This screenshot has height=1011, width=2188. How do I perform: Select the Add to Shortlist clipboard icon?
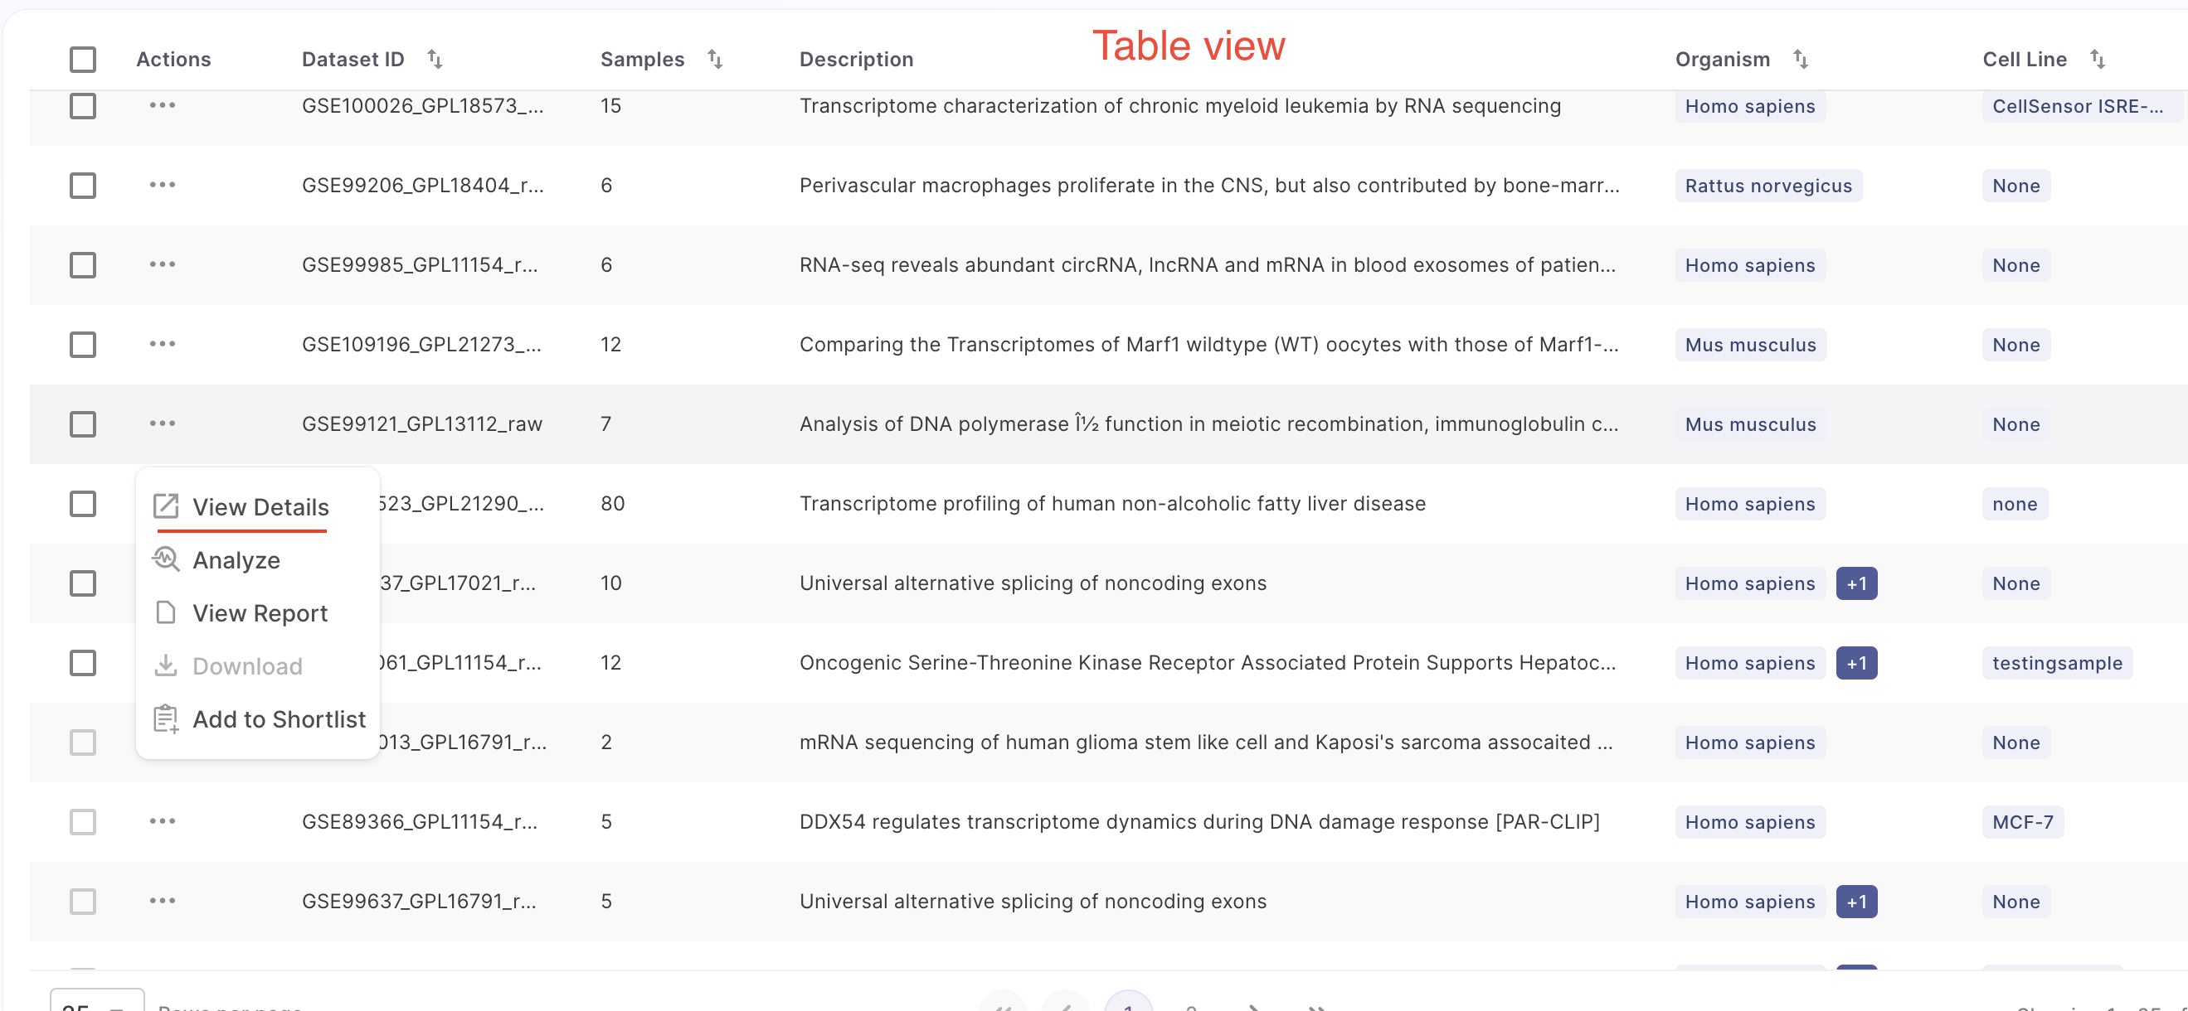click(x=166, y=718)
